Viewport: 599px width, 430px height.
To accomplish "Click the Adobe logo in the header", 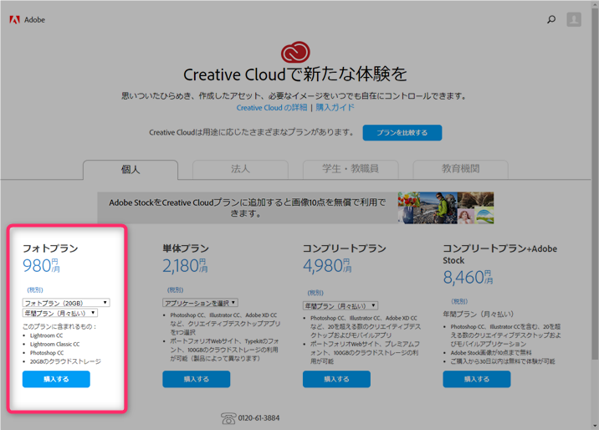I will click(x=27, y=20).
